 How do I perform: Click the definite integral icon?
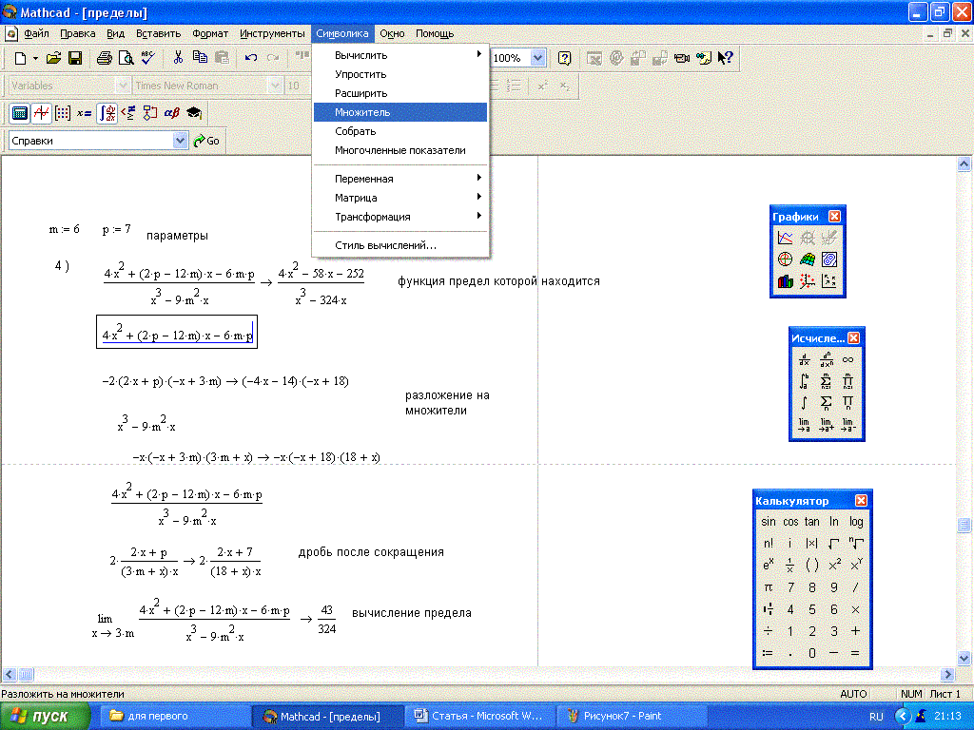pos(804,381)
